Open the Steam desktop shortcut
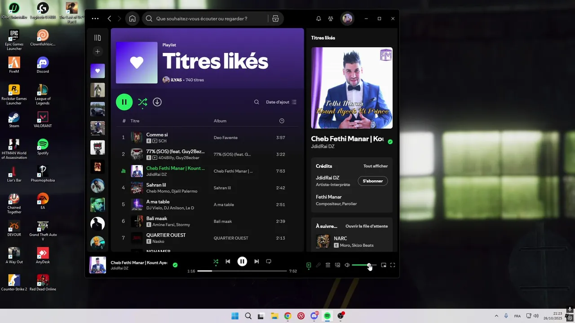This screenshot has height=323, width=575. point(14,119)
